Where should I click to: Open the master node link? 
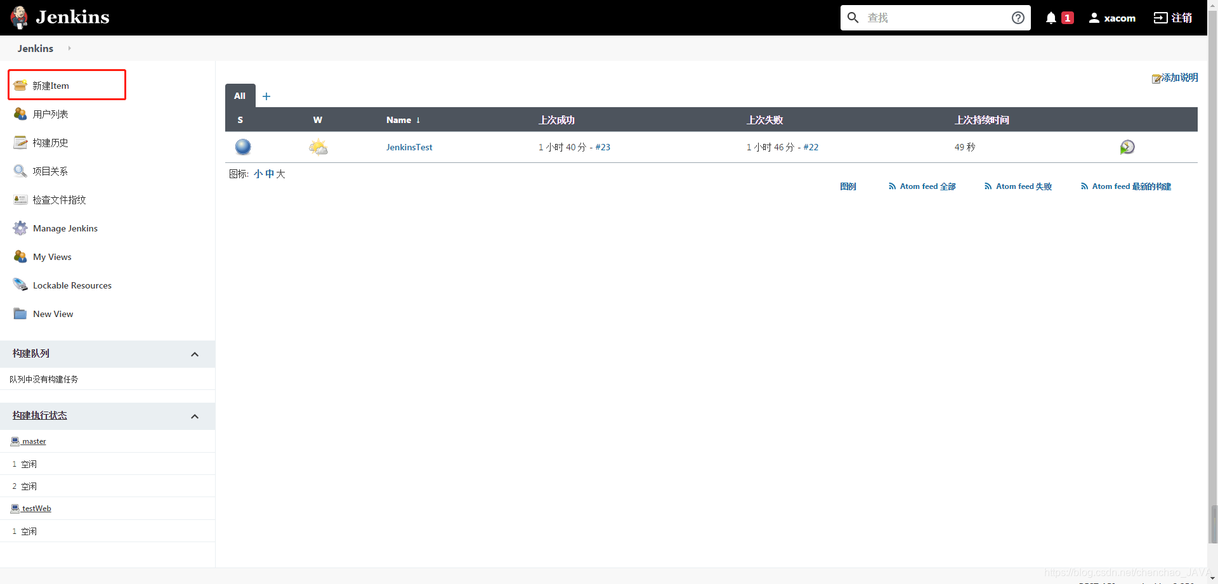[x=34, y=441]
